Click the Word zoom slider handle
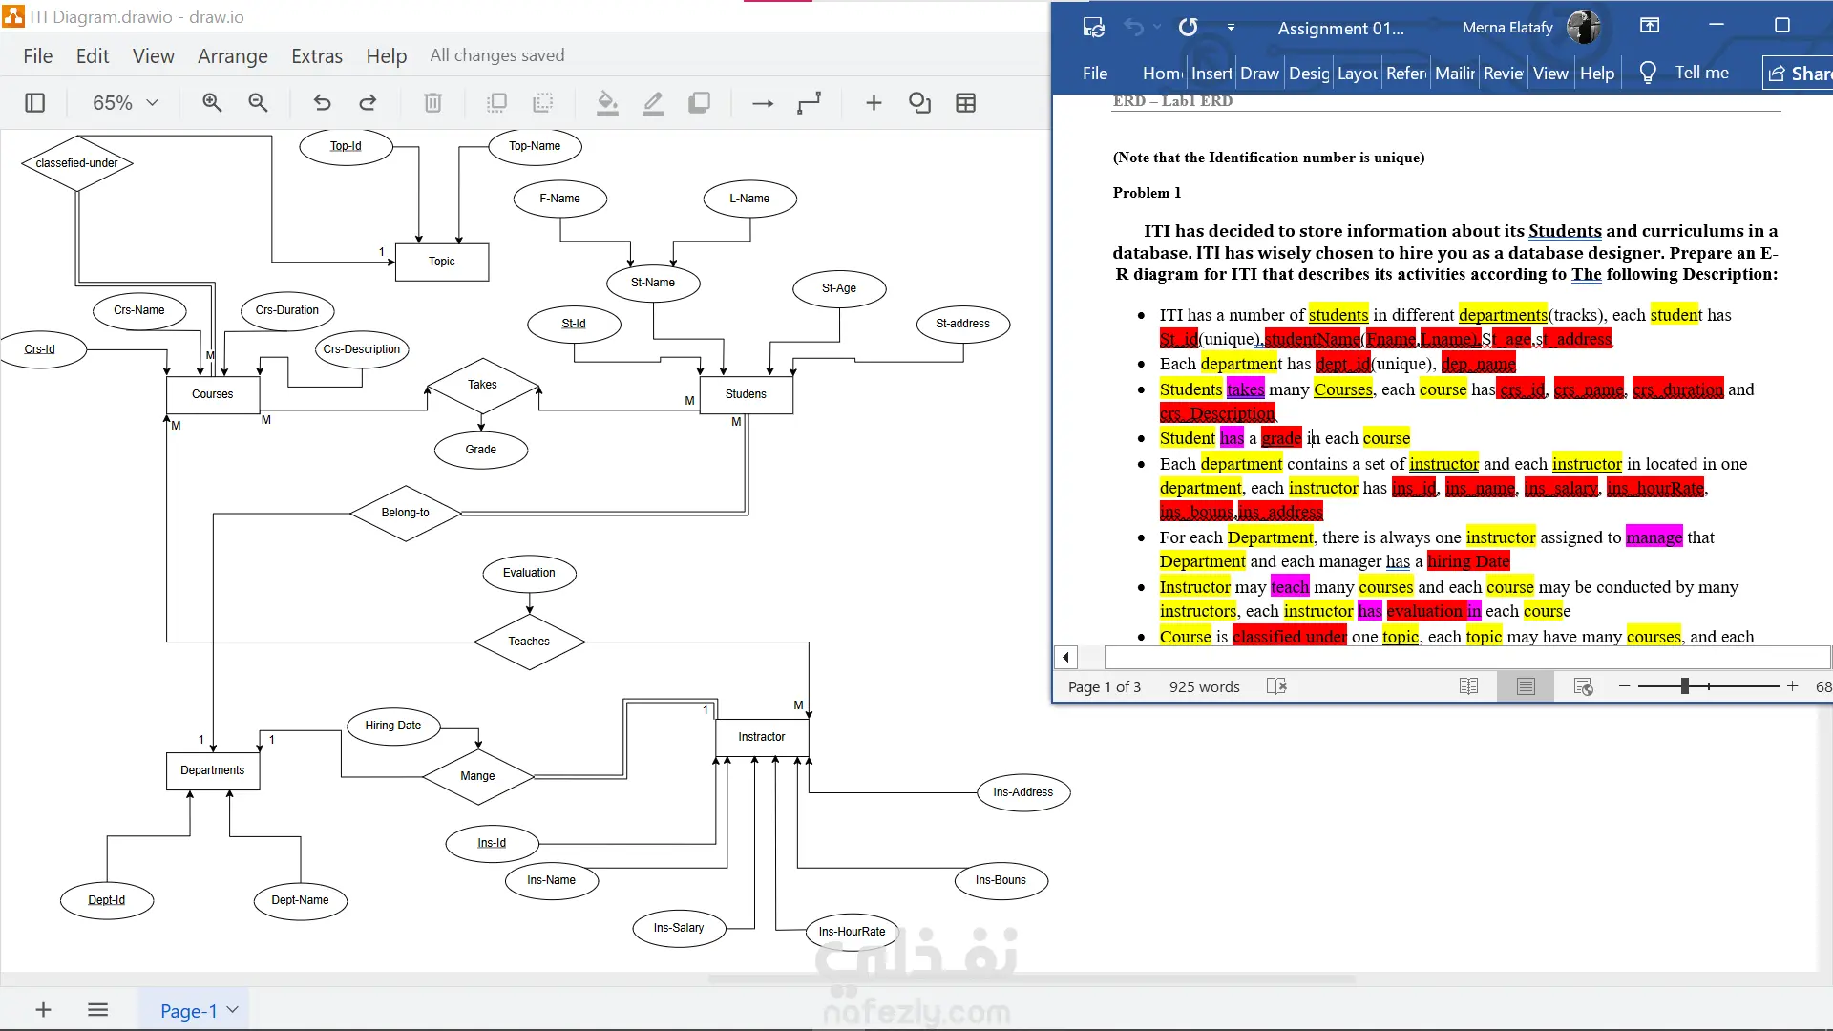Viewport: 1833px width, 1031px height. coord(1685,686)
